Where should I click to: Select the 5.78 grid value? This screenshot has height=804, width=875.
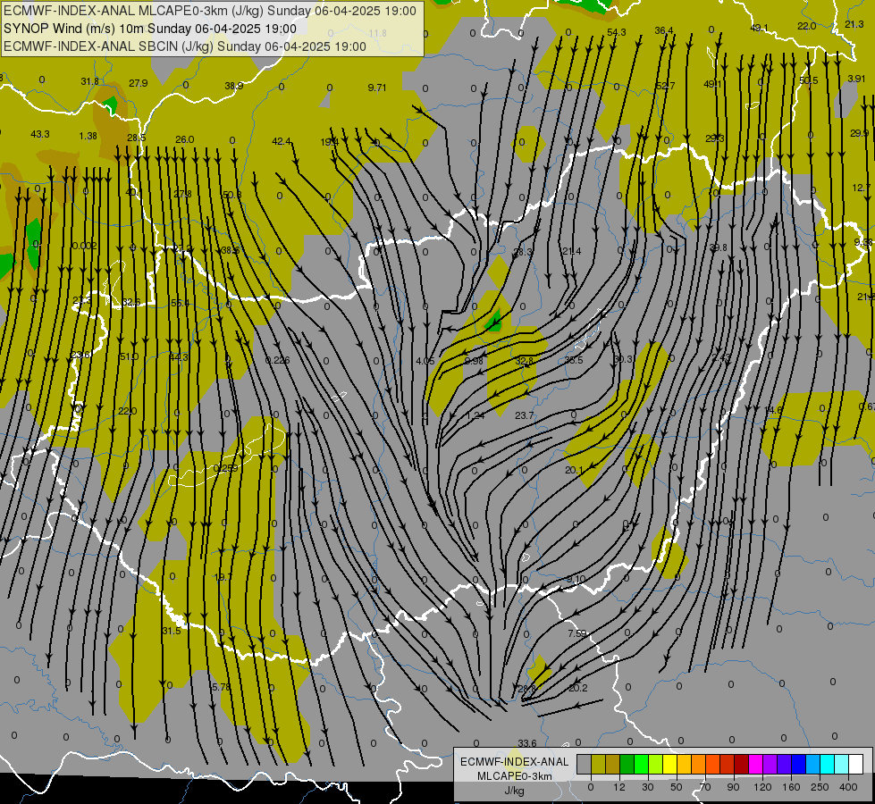pyautogui.click(x=222, y=687)
